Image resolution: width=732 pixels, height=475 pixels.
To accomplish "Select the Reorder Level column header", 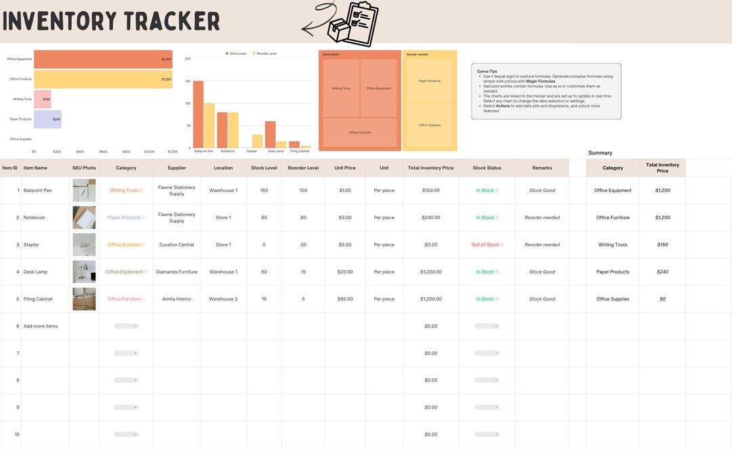I will pos(304,168).
